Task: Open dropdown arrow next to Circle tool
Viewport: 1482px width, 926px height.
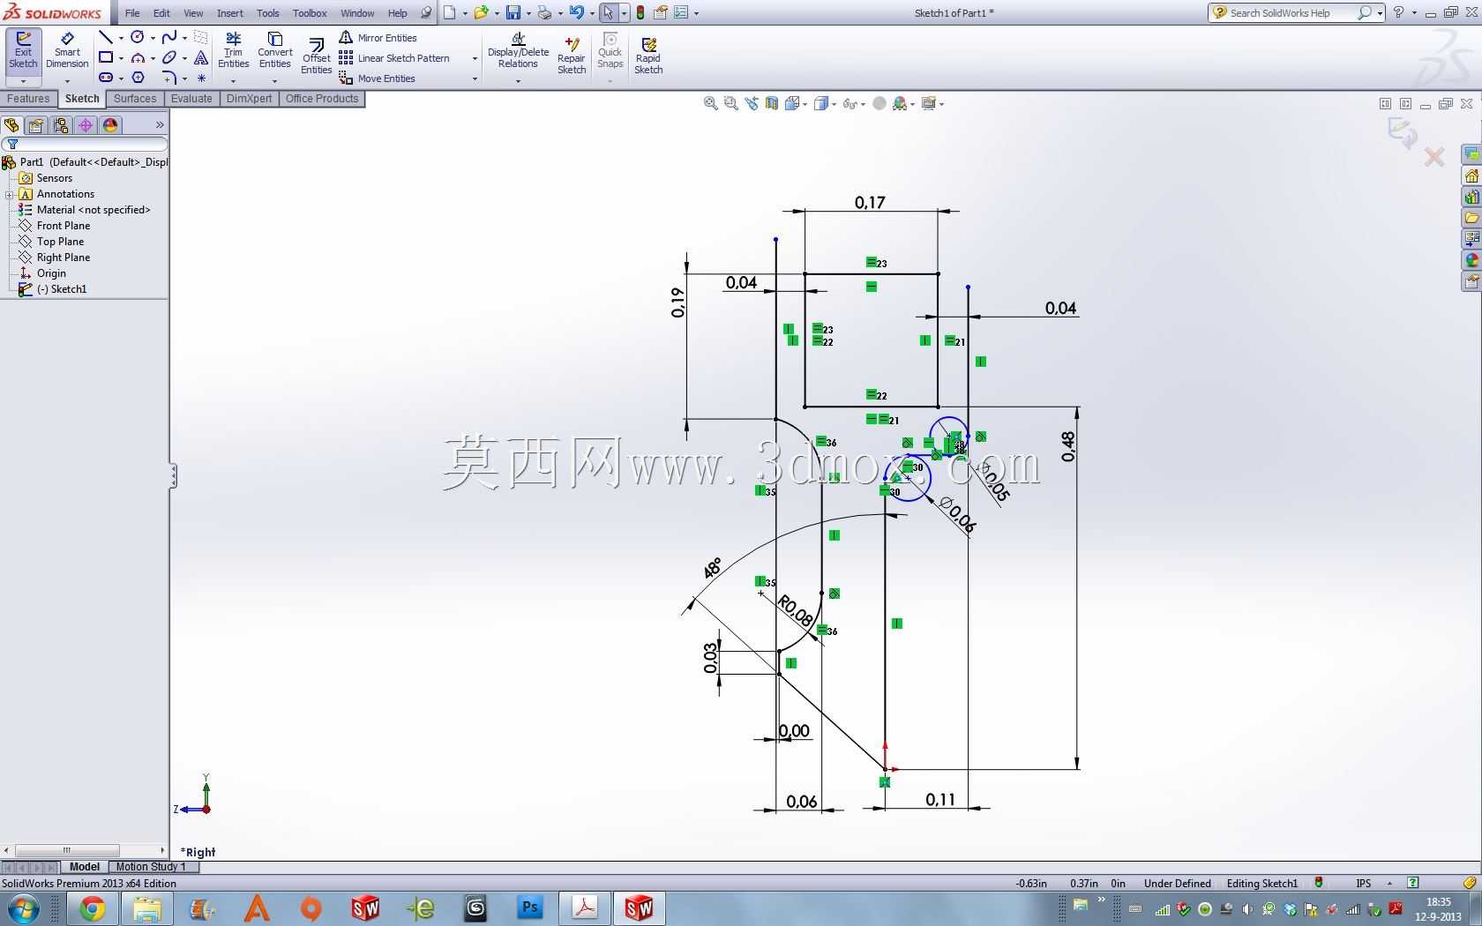Action: [153, 38]
